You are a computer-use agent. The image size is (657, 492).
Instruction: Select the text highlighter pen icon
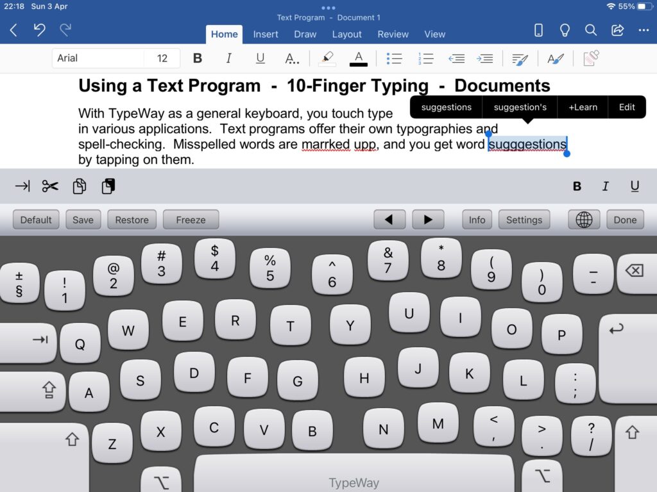tap(327, 58)
